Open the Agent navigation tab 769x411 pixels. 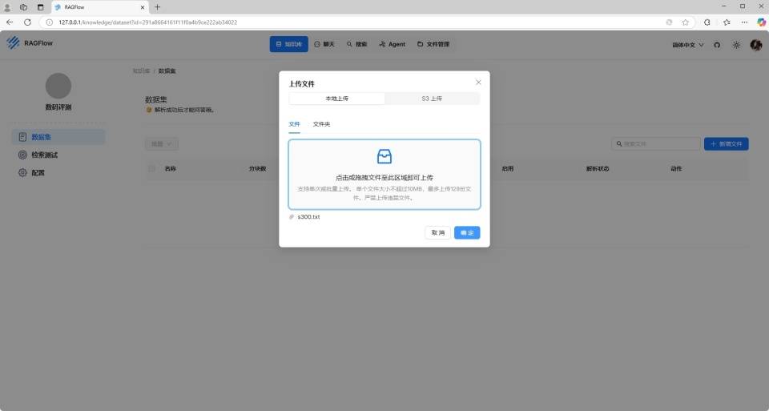[x=392, y=44]
